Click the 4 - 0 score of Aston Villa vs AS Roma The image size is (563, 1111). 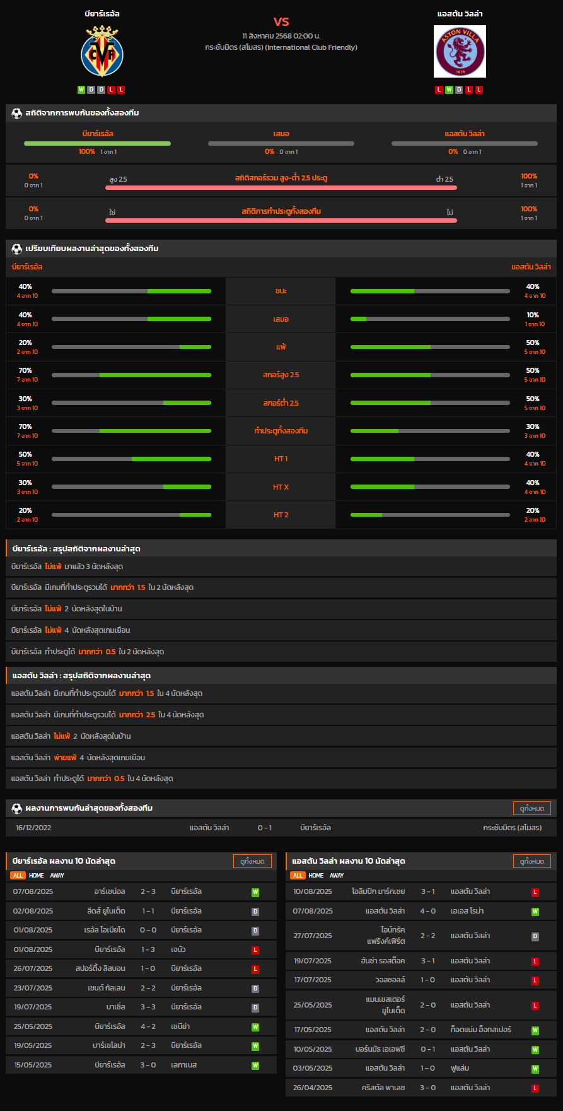click(428, 911)
